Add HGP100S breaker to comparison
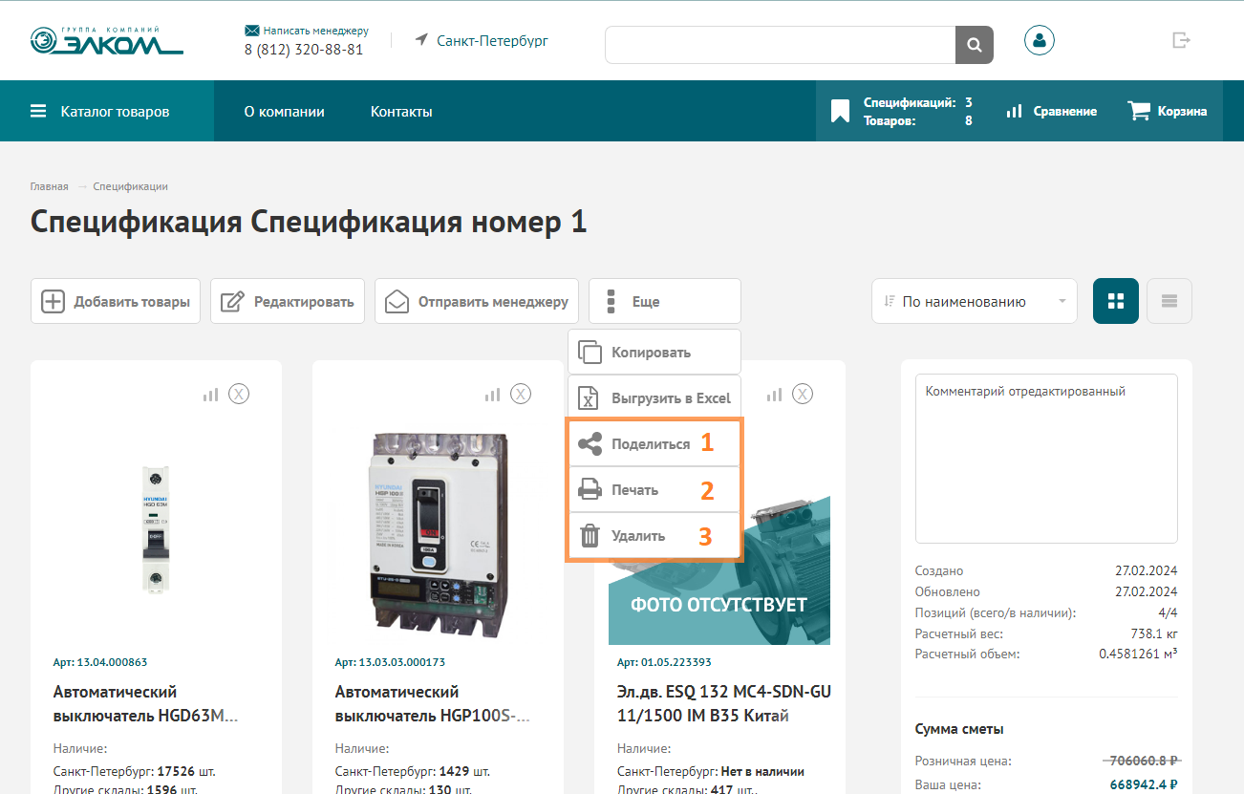Screen dimensions: 1244x794 pos(492,394)
